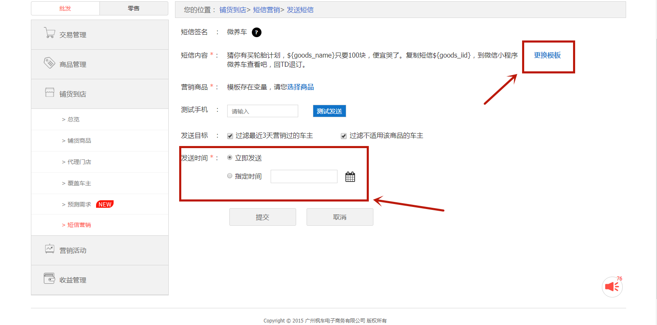
Task: Click the shopping cart icon for 交易管理
Action: pos(50,33)
